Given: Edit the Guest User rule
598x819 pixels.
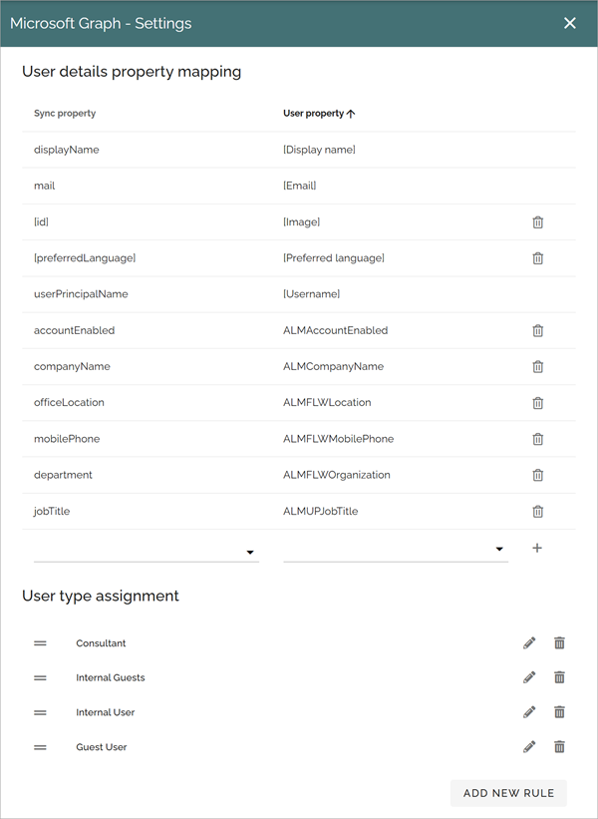Looking at the screenshot, I should (529, 747).
